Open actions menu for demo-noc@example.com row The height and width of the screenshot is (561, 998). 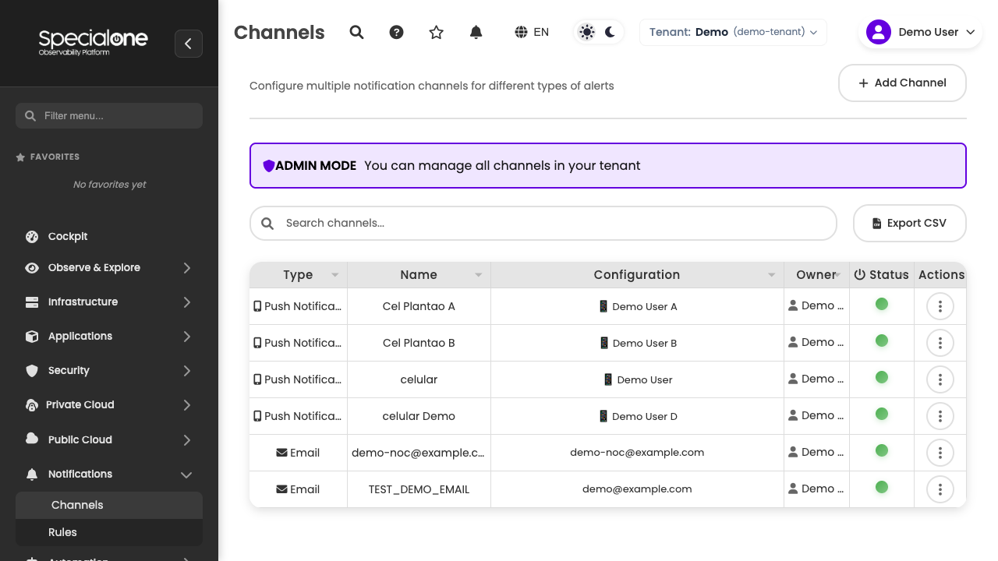point(940,453)
